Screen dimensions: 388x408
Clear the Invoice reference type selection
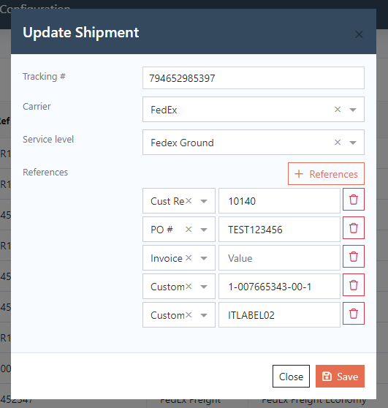pos(189,258)
